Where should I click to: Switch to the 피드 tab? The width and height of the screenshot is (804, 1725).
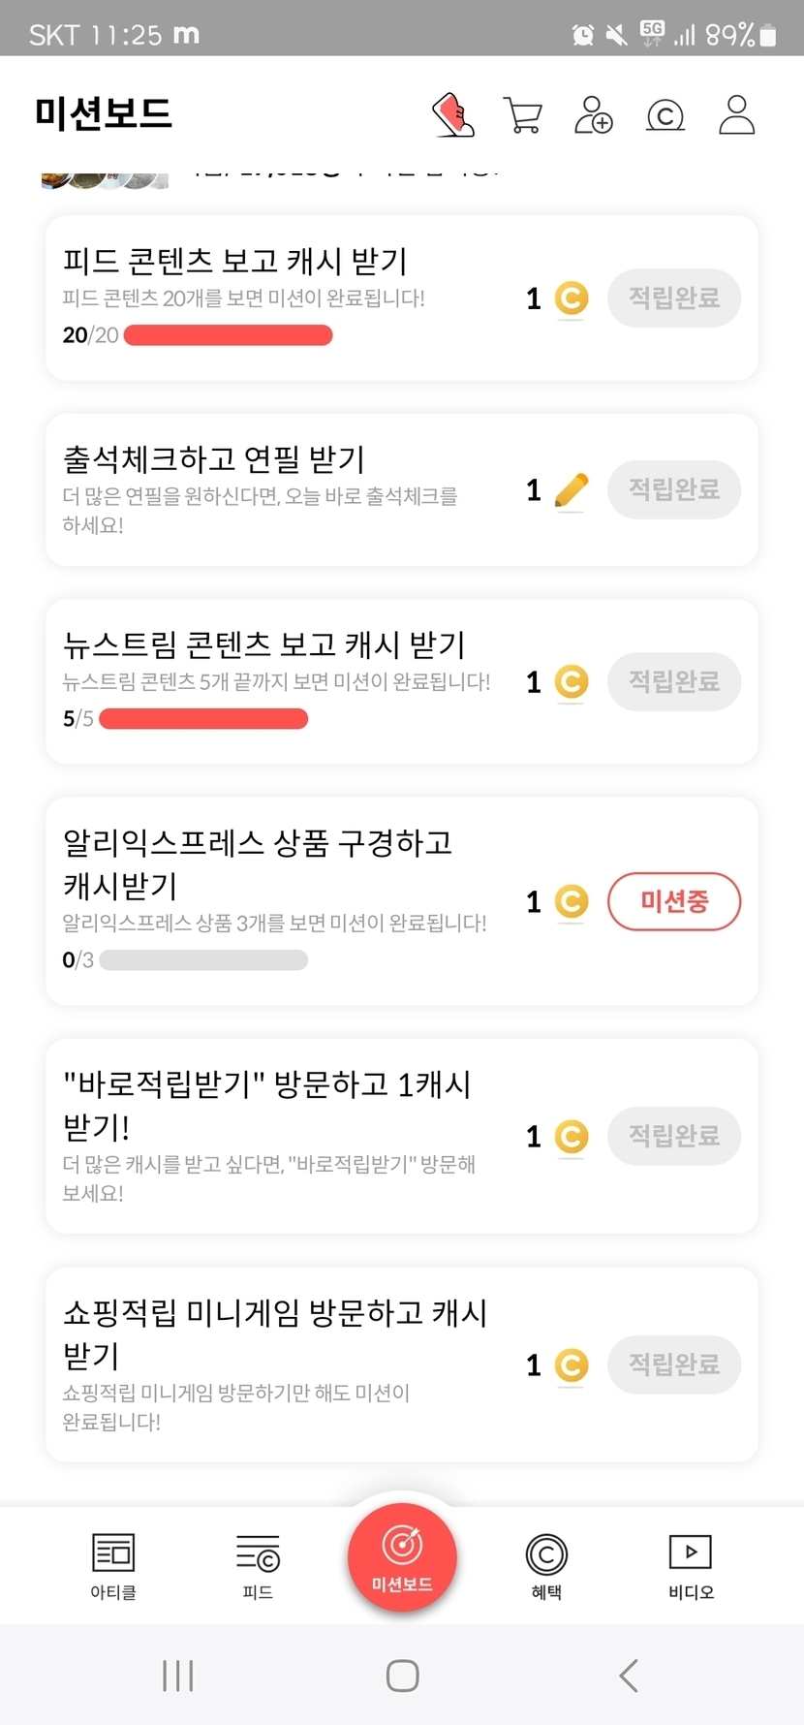258,1565
